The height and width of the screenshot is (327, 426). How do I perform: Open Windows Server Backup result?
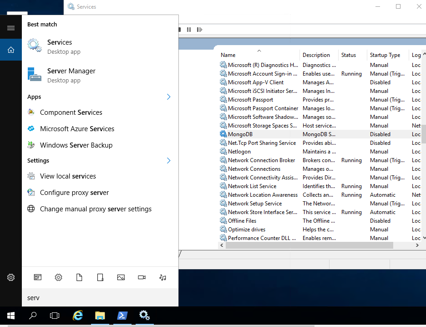[100, 145]
